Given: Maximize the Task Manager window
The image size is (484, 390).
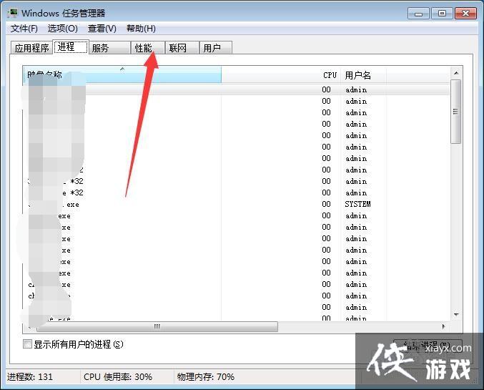Looking at the screenshot, I should pos(442,14).
